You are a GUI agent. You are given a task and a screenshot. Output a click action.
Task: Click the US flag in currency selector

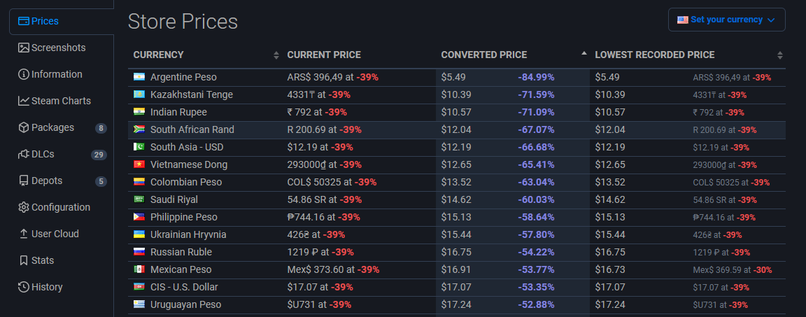point(683,20)
